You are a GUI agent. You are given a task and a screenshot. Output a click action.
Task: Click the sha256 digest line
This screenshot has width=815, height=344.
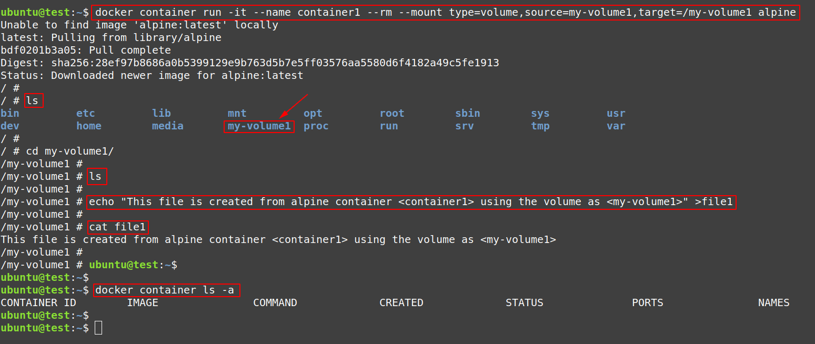coord(250,63)
